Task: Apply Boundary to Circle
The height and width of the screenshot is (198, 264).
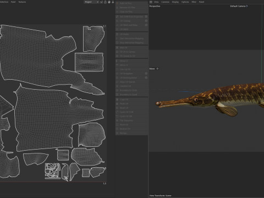Action: (x=131, y=90)
